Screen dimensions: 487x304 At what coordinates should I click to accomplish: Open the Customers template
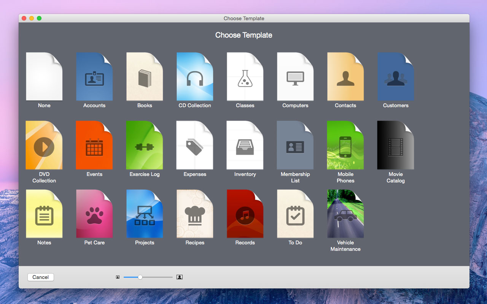396,77
